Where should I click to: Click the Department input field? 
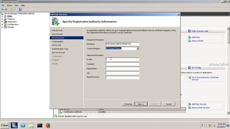coord(122,68)
